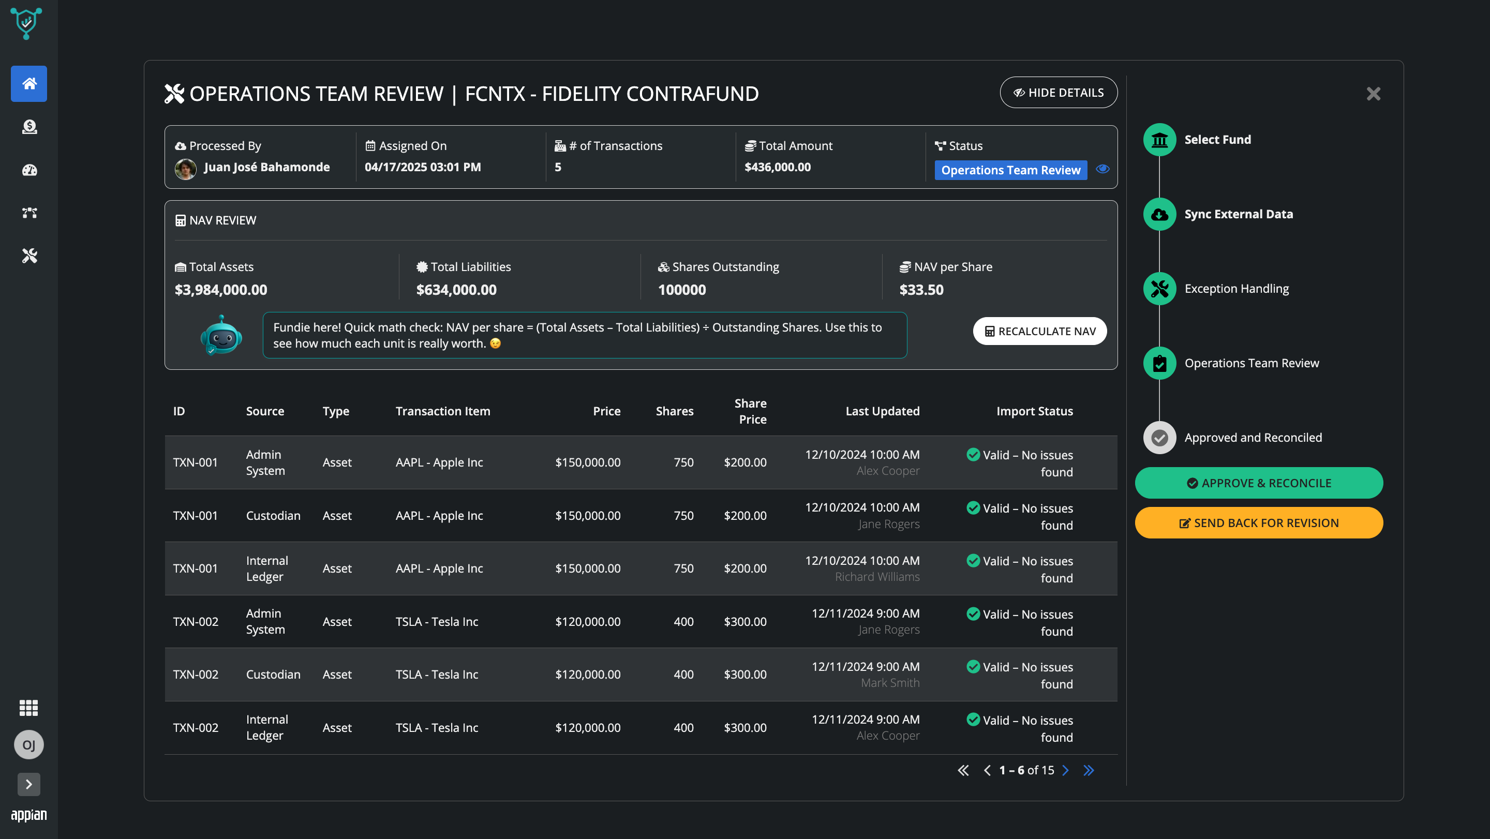Go to previous page of transactions
1490x839 pixels.
click(987, 770)
